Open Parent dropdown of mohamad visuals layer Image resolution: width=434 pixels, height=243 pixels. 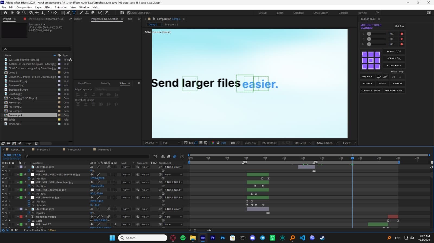[x=173, y=217]
